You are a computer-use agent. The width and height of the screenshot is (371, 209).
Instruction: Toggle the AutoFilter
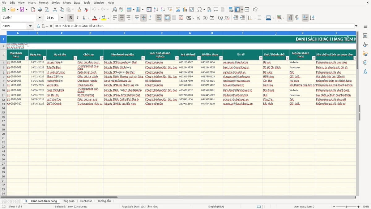click(x=169, y=10)
